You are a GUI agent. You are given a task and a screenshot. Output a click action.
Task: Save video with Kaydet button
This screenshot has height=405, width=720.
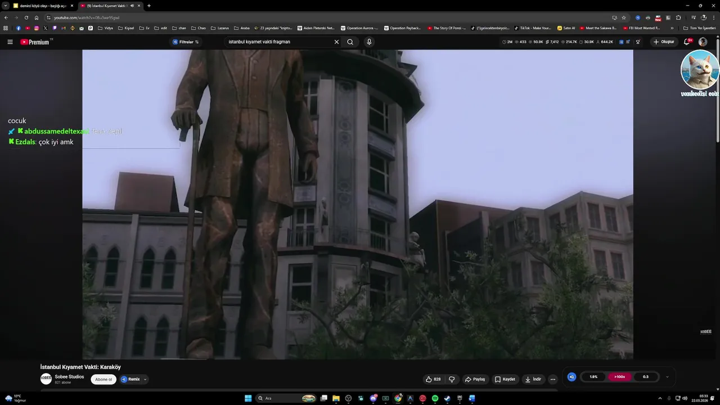pyautogui.click(x=505, y=379)
